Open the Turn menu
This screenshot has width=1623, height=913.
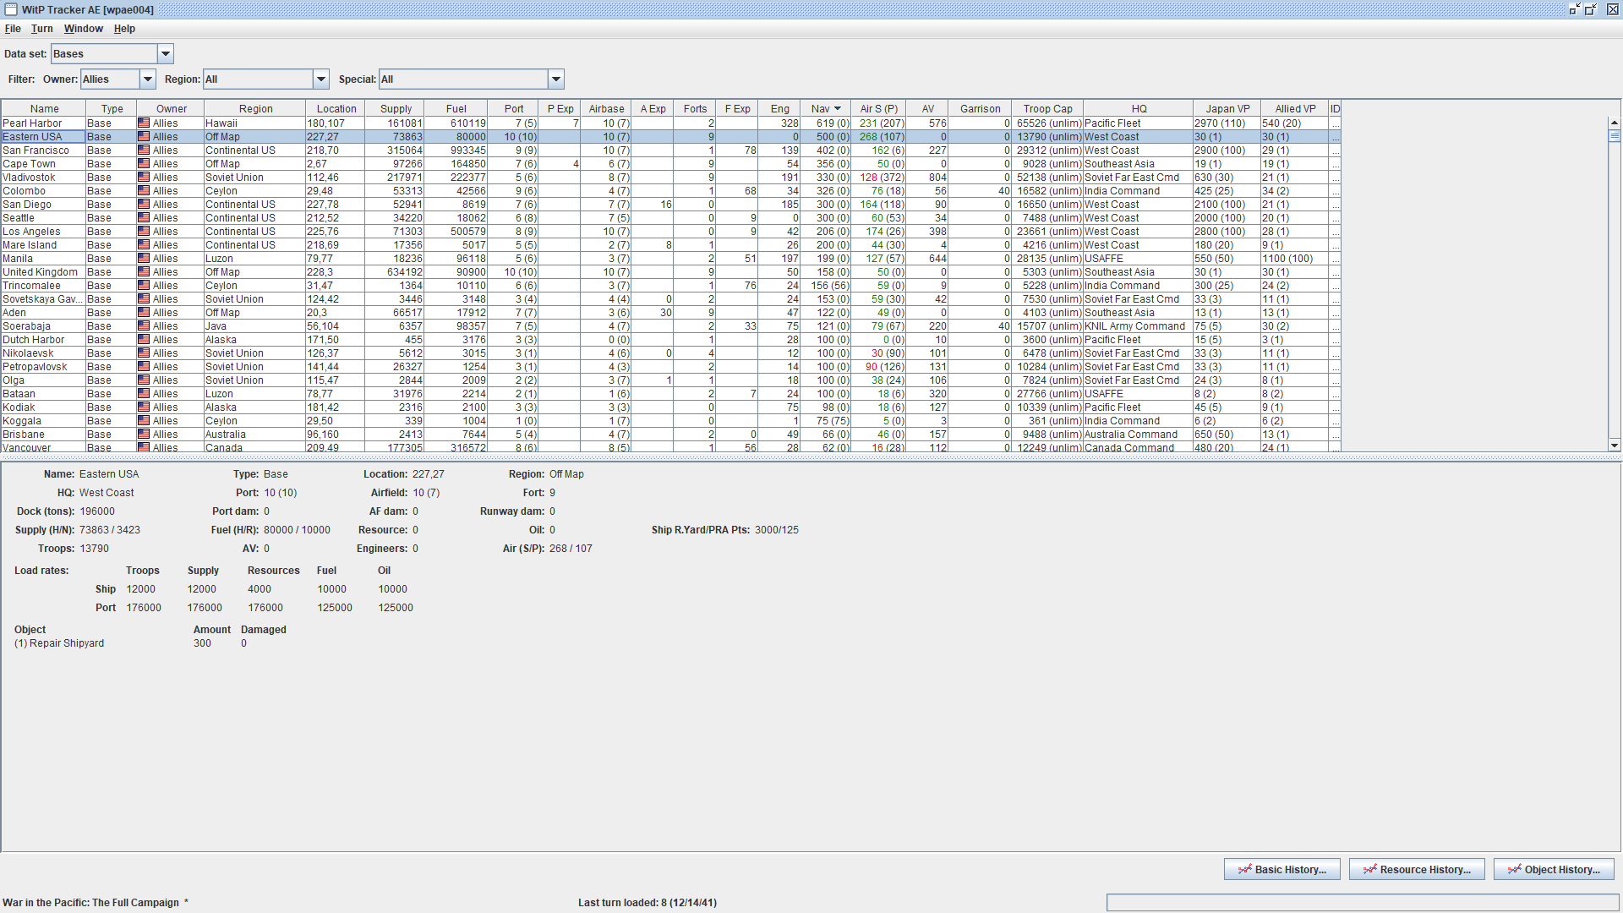point(42,29)
